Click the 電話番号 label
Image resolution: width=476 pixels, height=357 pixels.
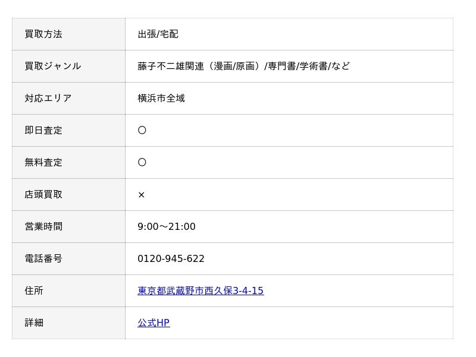click(x=43, y=258)
